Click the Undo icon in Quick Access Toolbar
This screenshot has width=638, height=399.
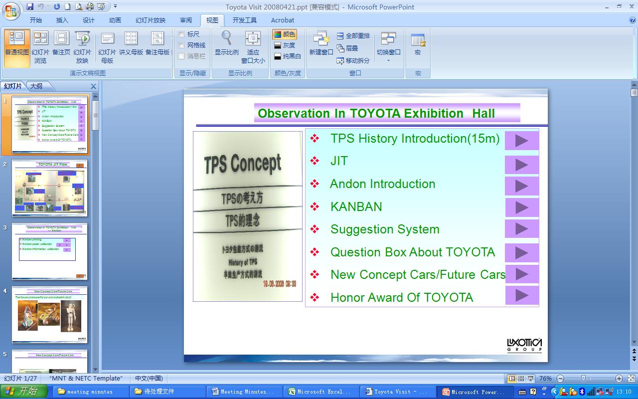pos(41,6)
